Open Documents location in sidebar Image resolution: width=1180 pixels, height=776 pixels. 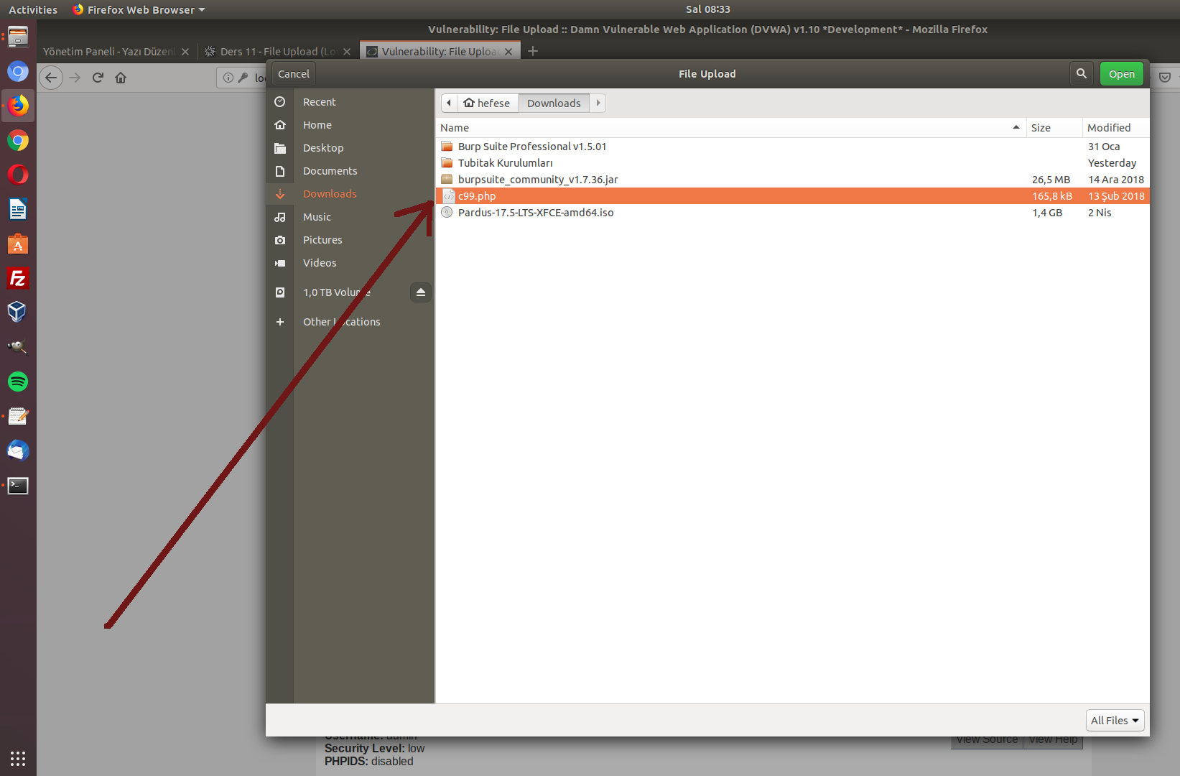[330, 171]
